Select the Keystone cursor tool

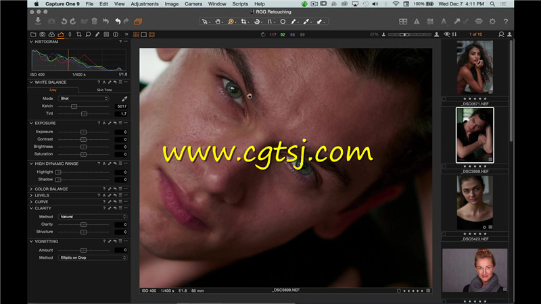click(x=270, y=22)
